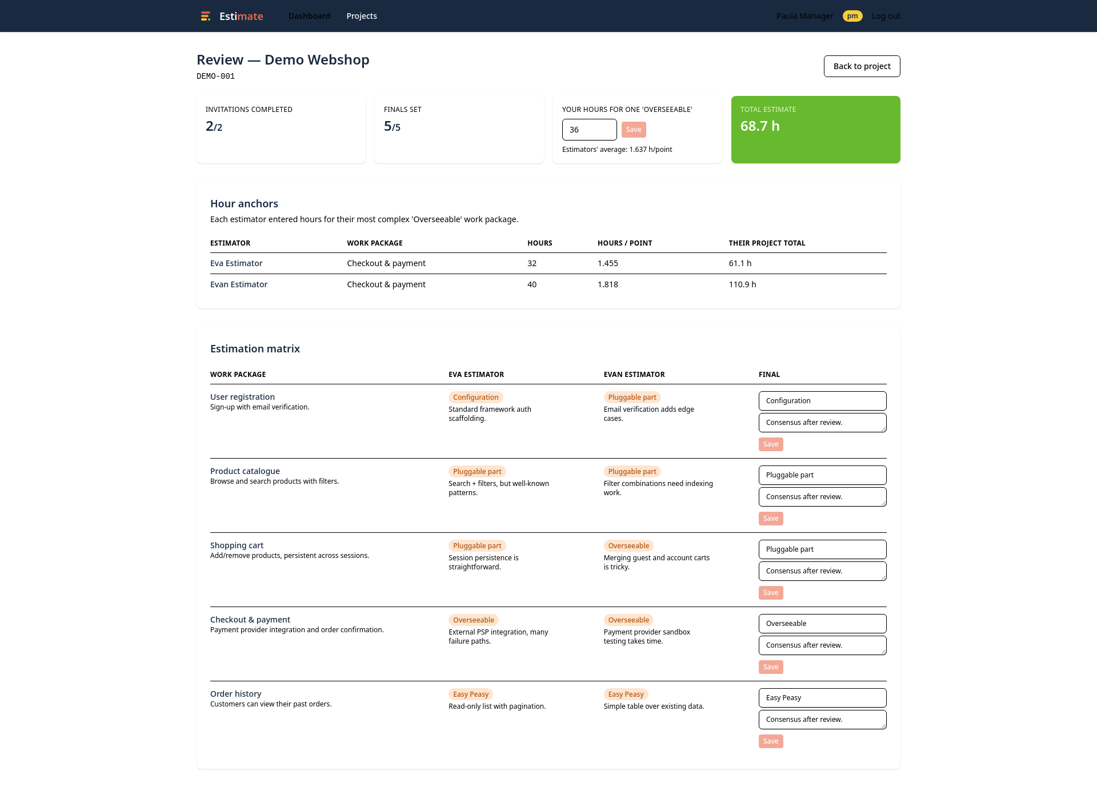Open Shopping cart final category dropdown
The image size is (1097, 787).
click(822, 549)
